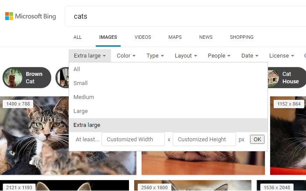Switch to the SHOPPING tab
306x191 pixels.
click(242, 37)
